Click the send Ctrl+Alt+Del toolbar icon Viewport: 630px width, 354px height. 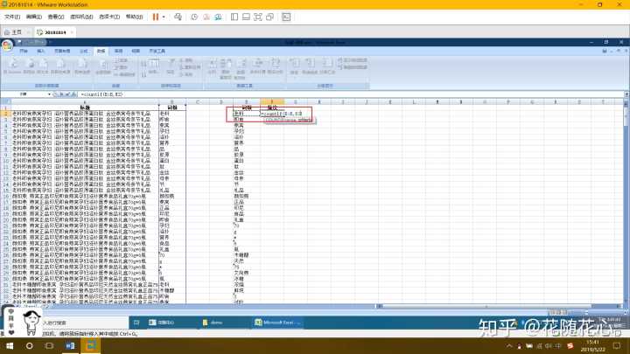coord(179,17)
